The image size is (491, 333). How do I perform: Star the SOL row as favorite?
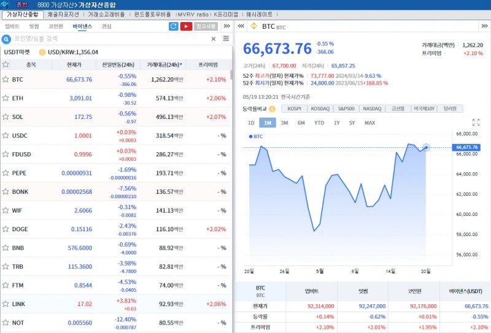point(6,117)
